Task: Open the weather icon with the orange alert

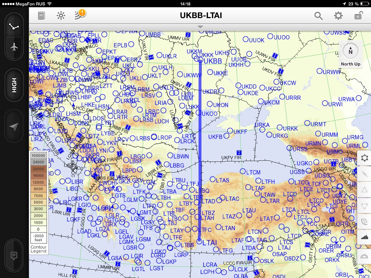Action: pos(80,15)
